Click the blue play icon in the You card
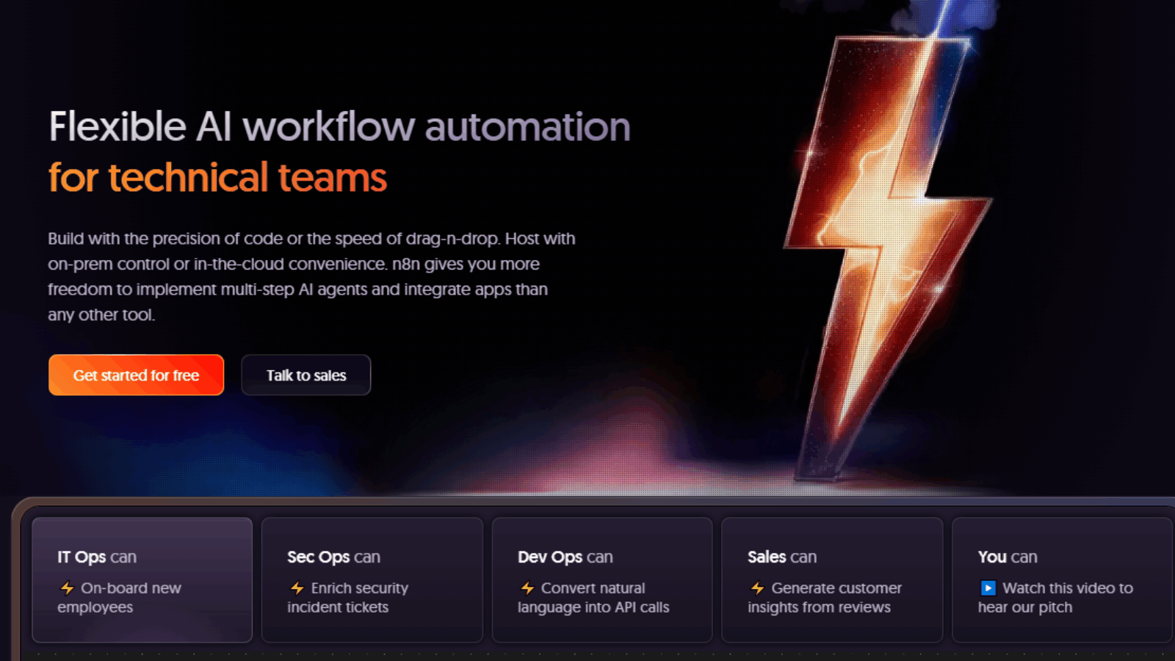This screenshot has height=661, width=1175. tap(988, 588)
